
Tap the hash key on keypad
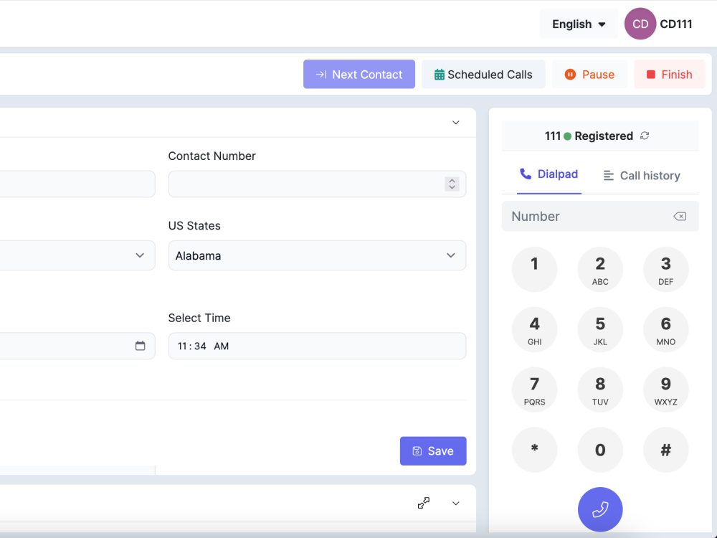click(x=666, y=450)
